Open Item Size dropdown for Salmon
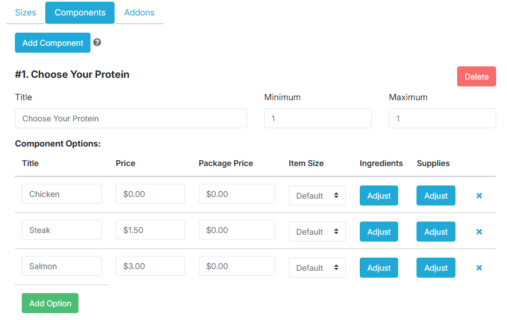The height and width of the screenshot is (320, 507). 317,268
